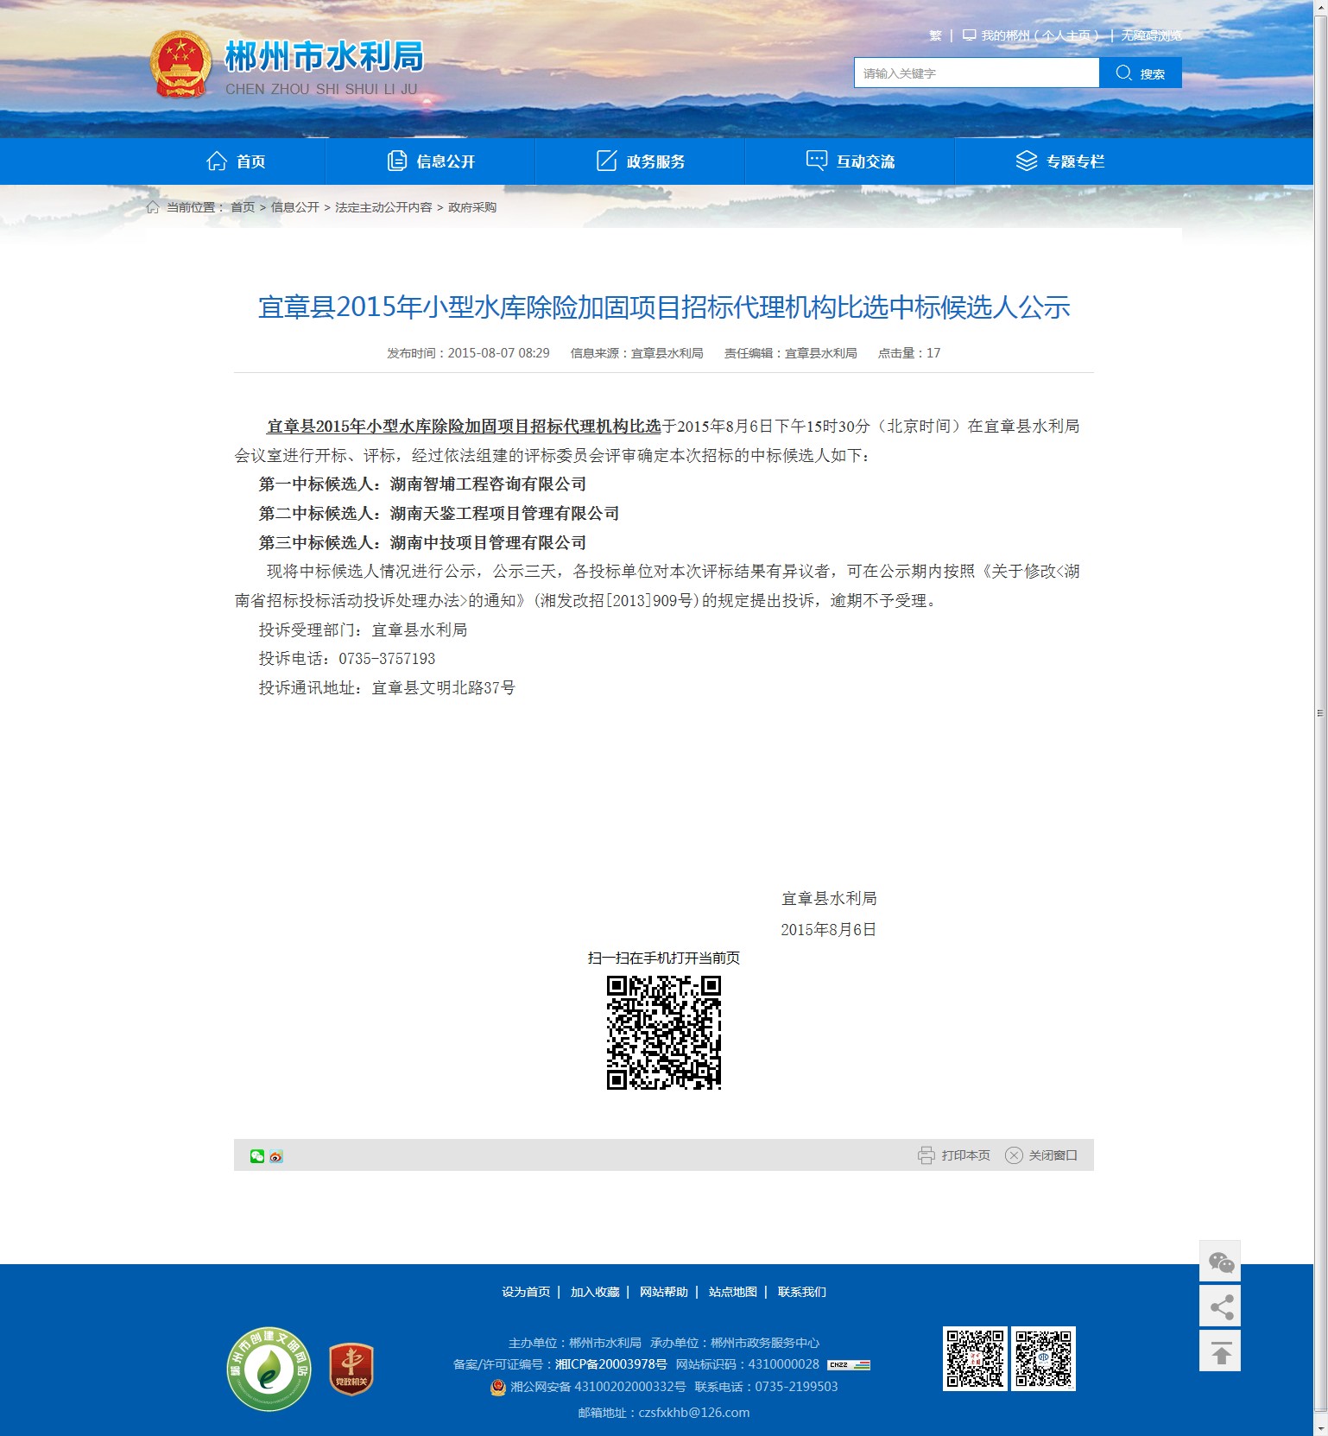
Task: Open floating WeChat sidebar button
Action: coord(1219,1262)
